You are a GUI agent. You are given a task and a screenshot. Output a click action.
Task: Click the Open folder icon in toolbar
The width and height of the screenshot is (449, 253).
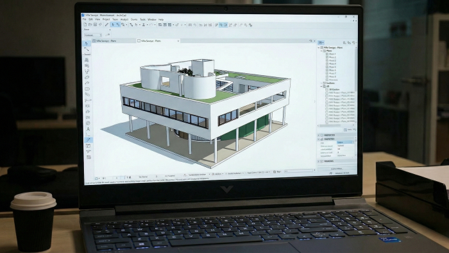click(90, 24)
